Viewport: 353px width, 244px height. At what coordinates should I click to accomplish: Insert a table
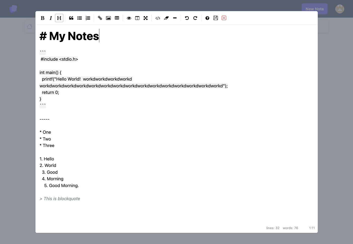[117, 18]
